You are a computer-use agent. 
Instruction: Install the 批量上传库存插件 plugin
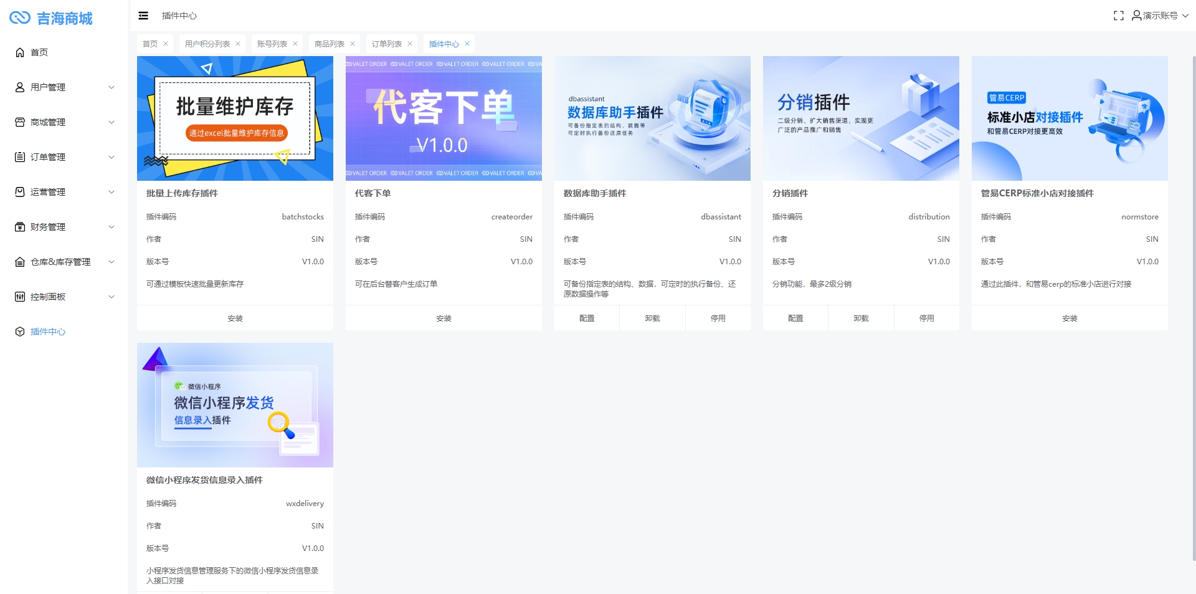click(235, 318)
